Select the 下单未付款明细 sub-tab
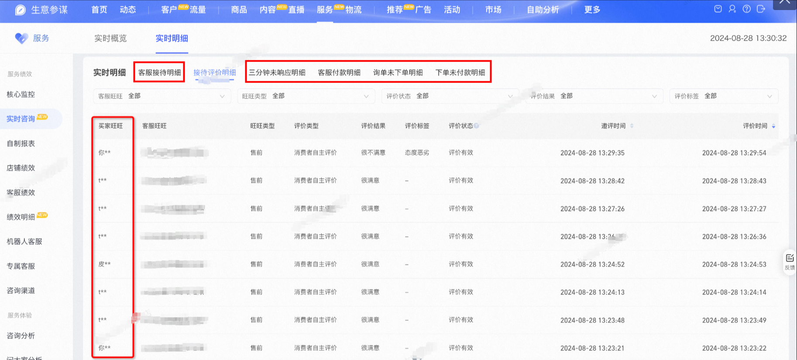The height and width of the screenshot is (360, 797). (460, 73)
